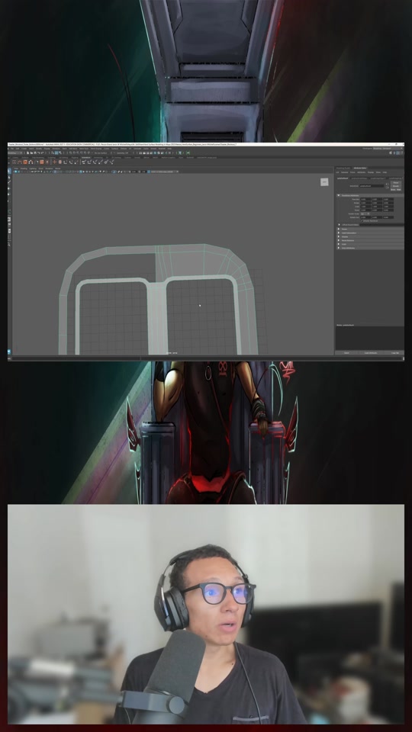Activate the Select tool in the left toolbox
412x732 pixels.
tap(9, 172)
